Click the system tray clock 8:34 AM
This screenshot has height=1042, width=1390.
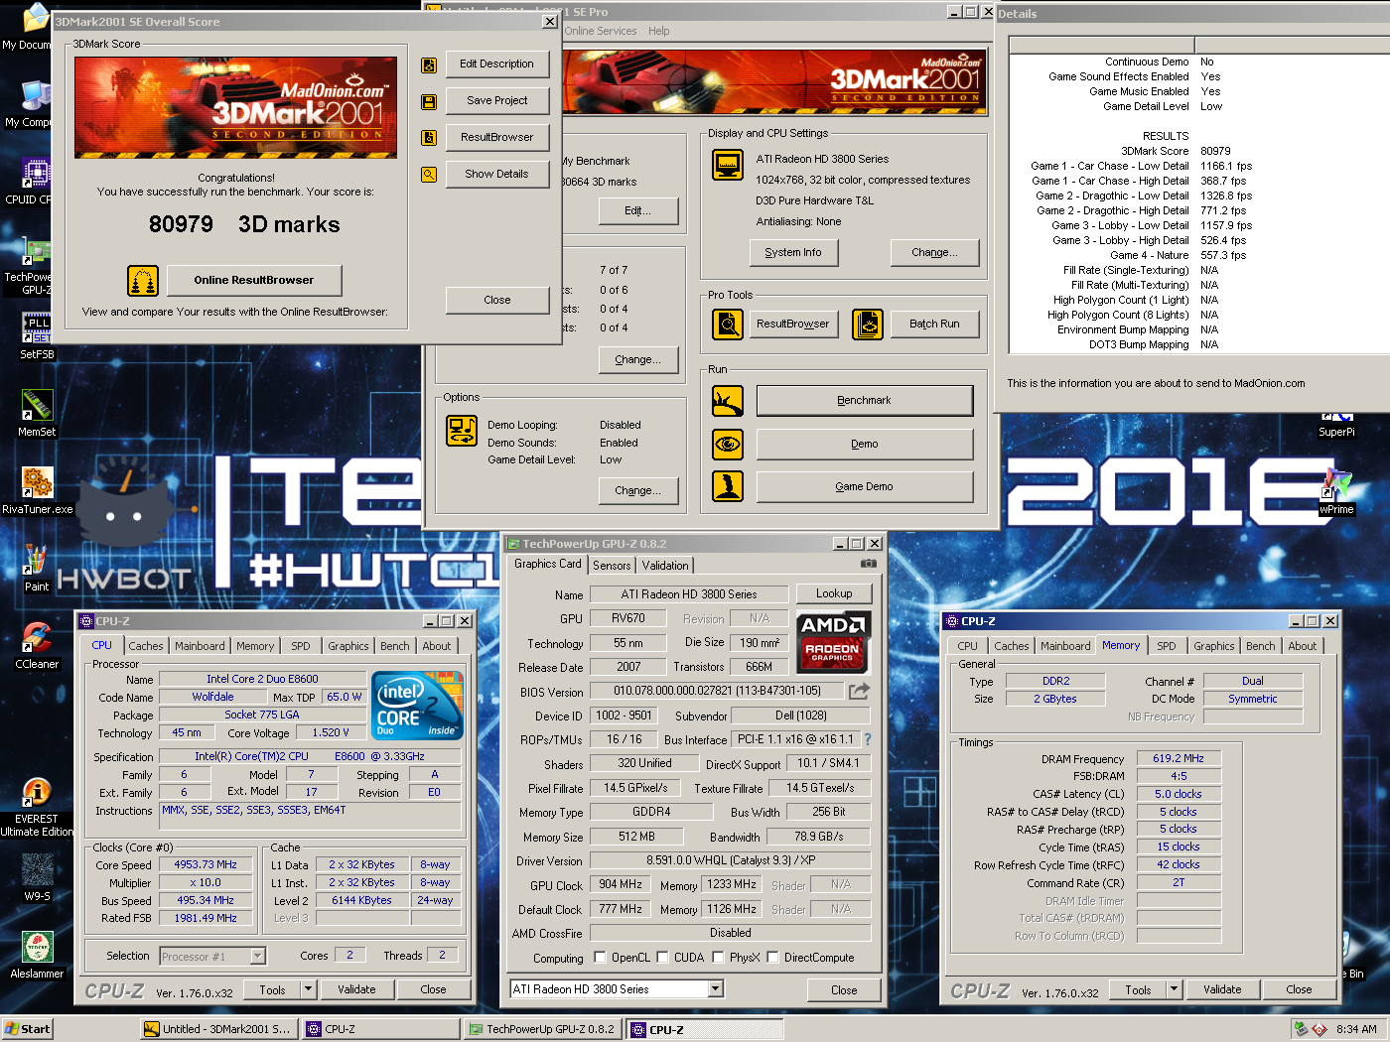(x=1356, y=1029)
